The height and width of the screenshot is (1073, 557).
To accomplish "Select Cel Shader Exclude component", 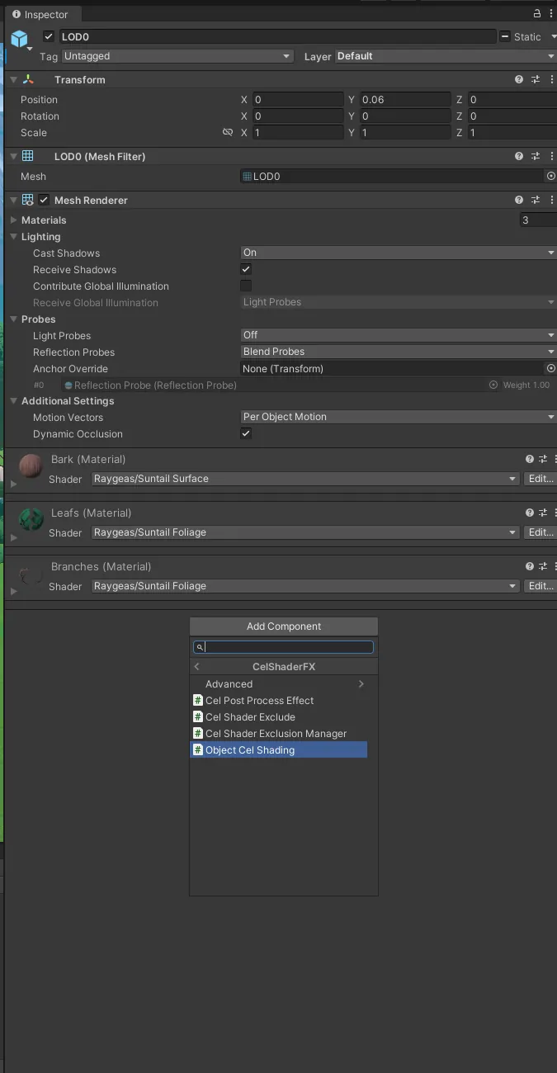I will (279, 716).
